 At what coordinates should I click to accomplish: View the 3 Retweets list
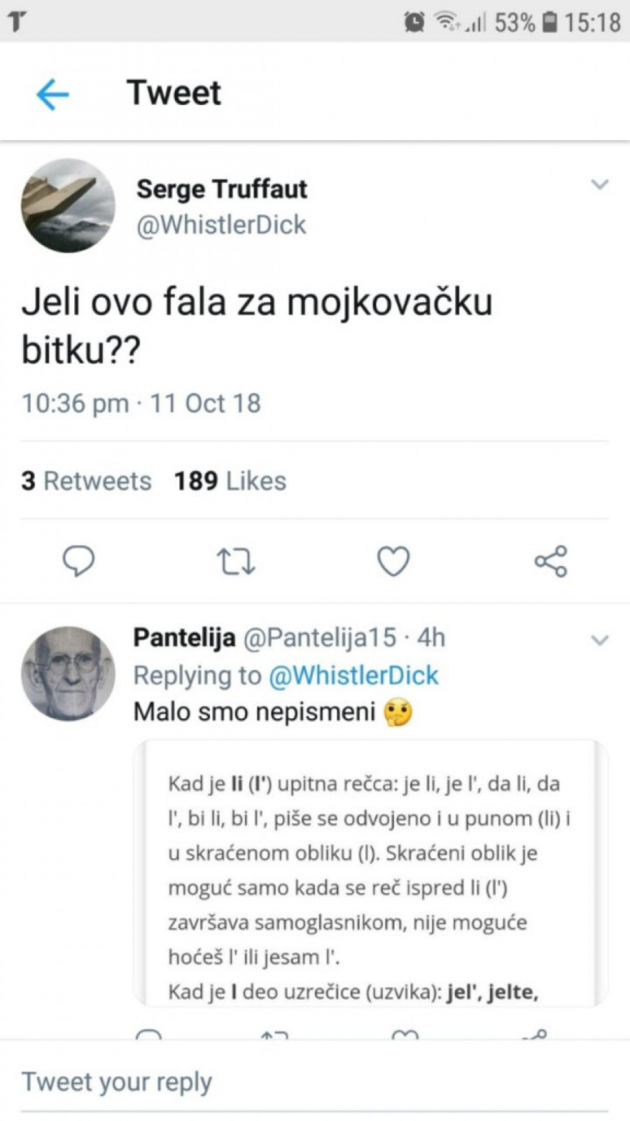pos(86,481)
